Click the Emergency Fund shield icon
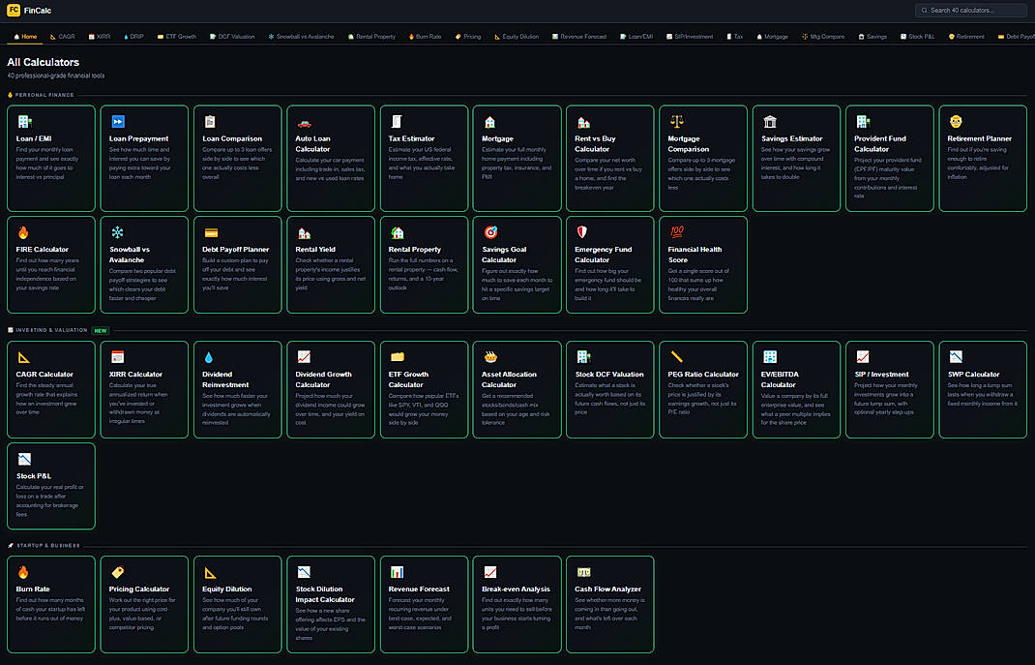Image resolution: width=1035 pixels, height=665 pixels. pos(582,232)
